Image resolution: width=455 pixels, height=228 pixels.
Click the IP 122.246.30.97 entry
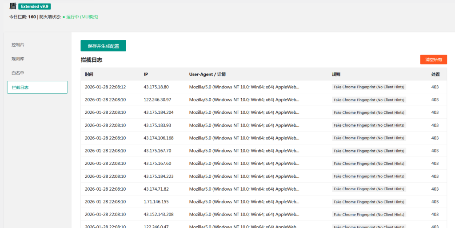coord(157,100)
